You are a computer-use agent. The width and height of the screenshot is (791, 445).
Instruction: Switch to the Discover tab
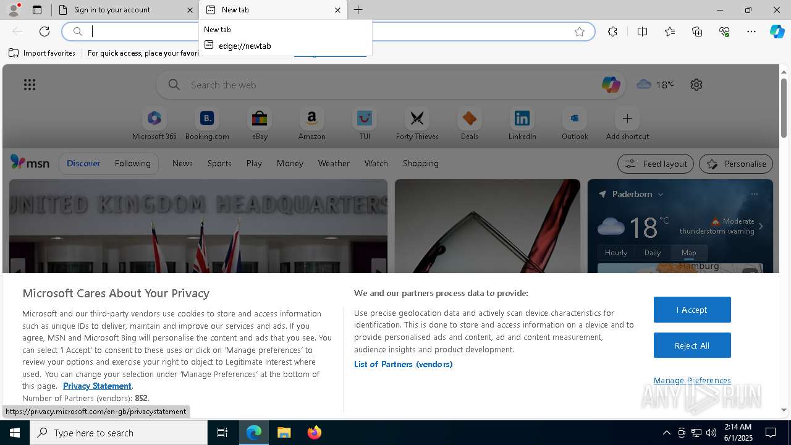(83, 163)
